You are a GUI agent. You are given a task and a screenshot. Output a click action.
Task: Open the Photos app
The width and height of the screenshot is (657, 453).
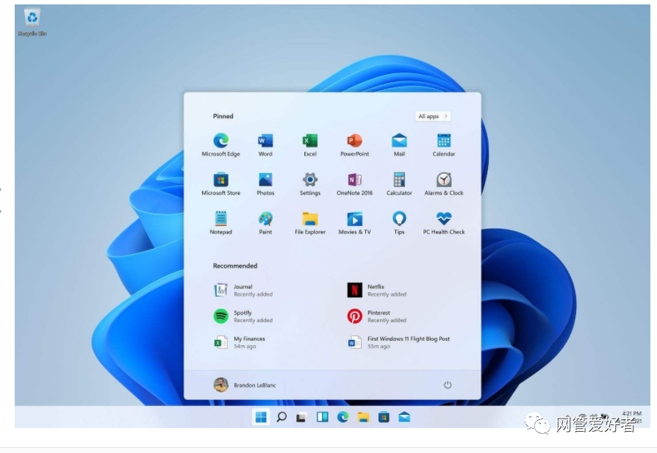tap(265, 184)
